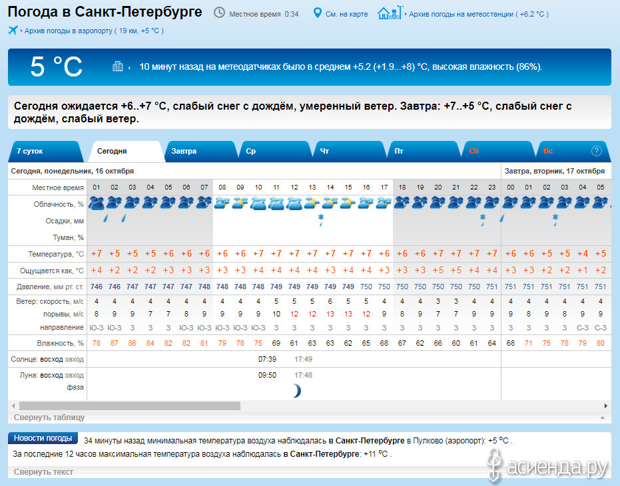
Task: Click the red gust value 13 at hour 14
Action: [330, 314]
